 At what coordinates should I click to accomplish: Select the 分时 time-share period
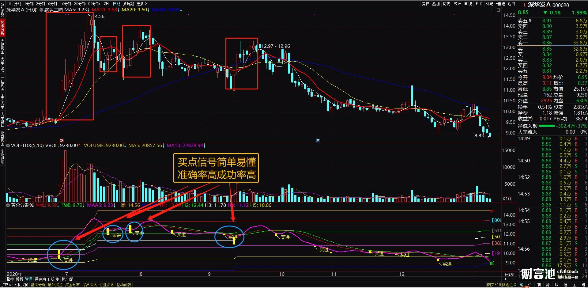pos(18,4)
